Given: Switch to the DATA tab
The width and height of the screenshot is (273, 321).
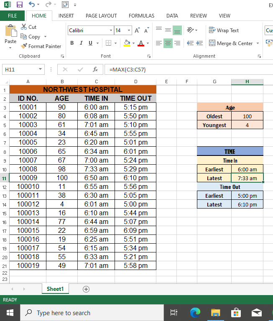Looking at the screenshot, I should tap(172, 16).
